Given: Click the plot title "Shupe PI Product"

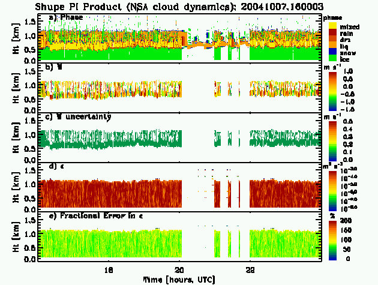Looking at the screenshot, I should pos(79,7).
